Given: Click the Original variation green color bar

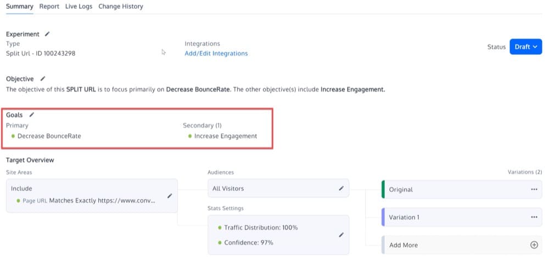Looking at the screenshot, I should pyautogui.click(x=383, y=189).
